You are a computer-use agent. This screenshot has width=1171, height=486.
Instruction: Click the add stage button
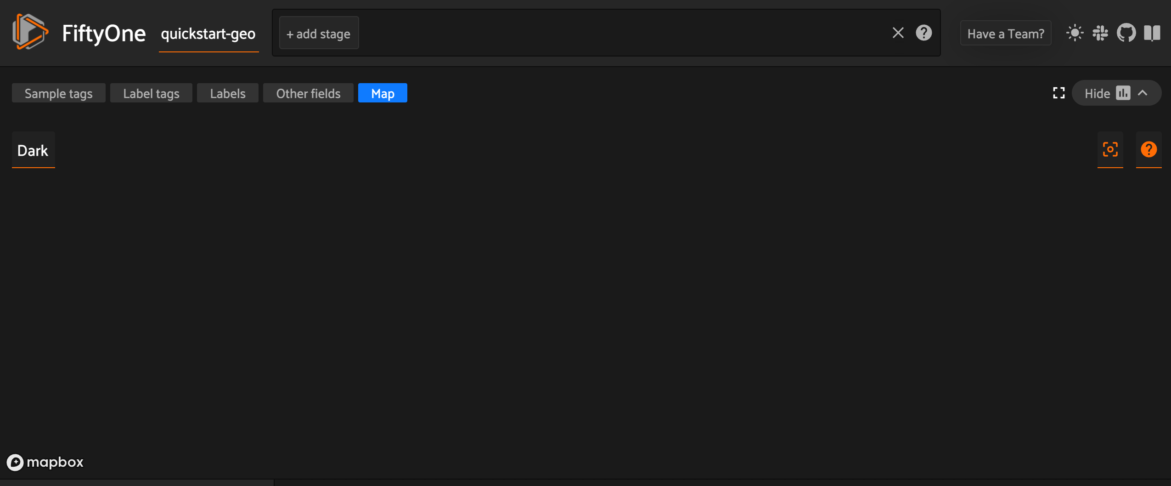click(318, 33)
